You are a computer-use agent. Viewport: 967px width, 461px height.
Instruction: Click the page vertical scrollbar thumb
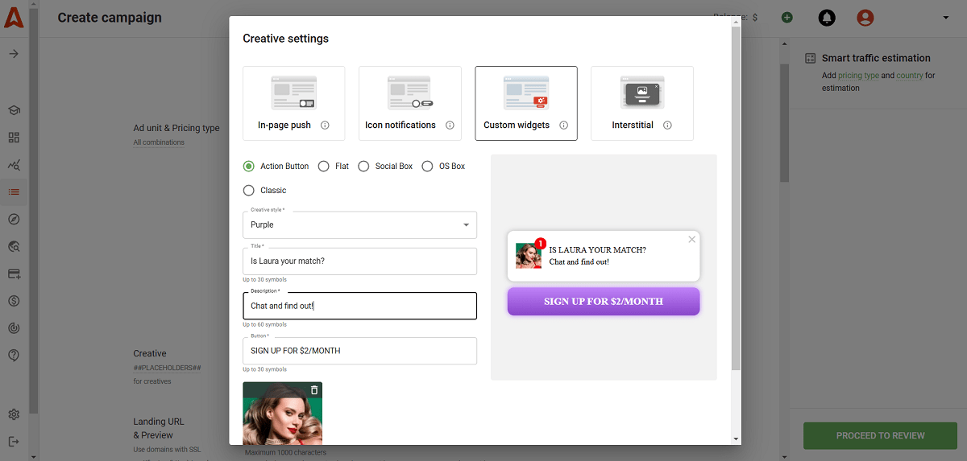pos(784,122)
